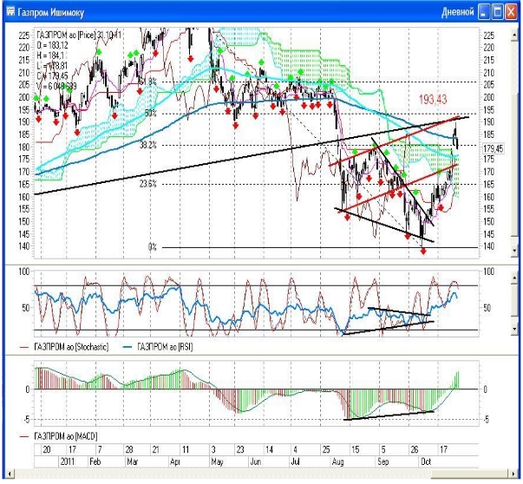Click the Jun month label on time axis
Screen dimensions: 523x484
click(256, 461)
